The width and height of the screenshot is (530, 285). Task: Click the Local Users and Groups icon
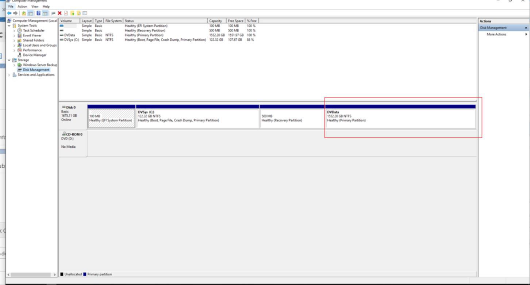pos(20,45)
